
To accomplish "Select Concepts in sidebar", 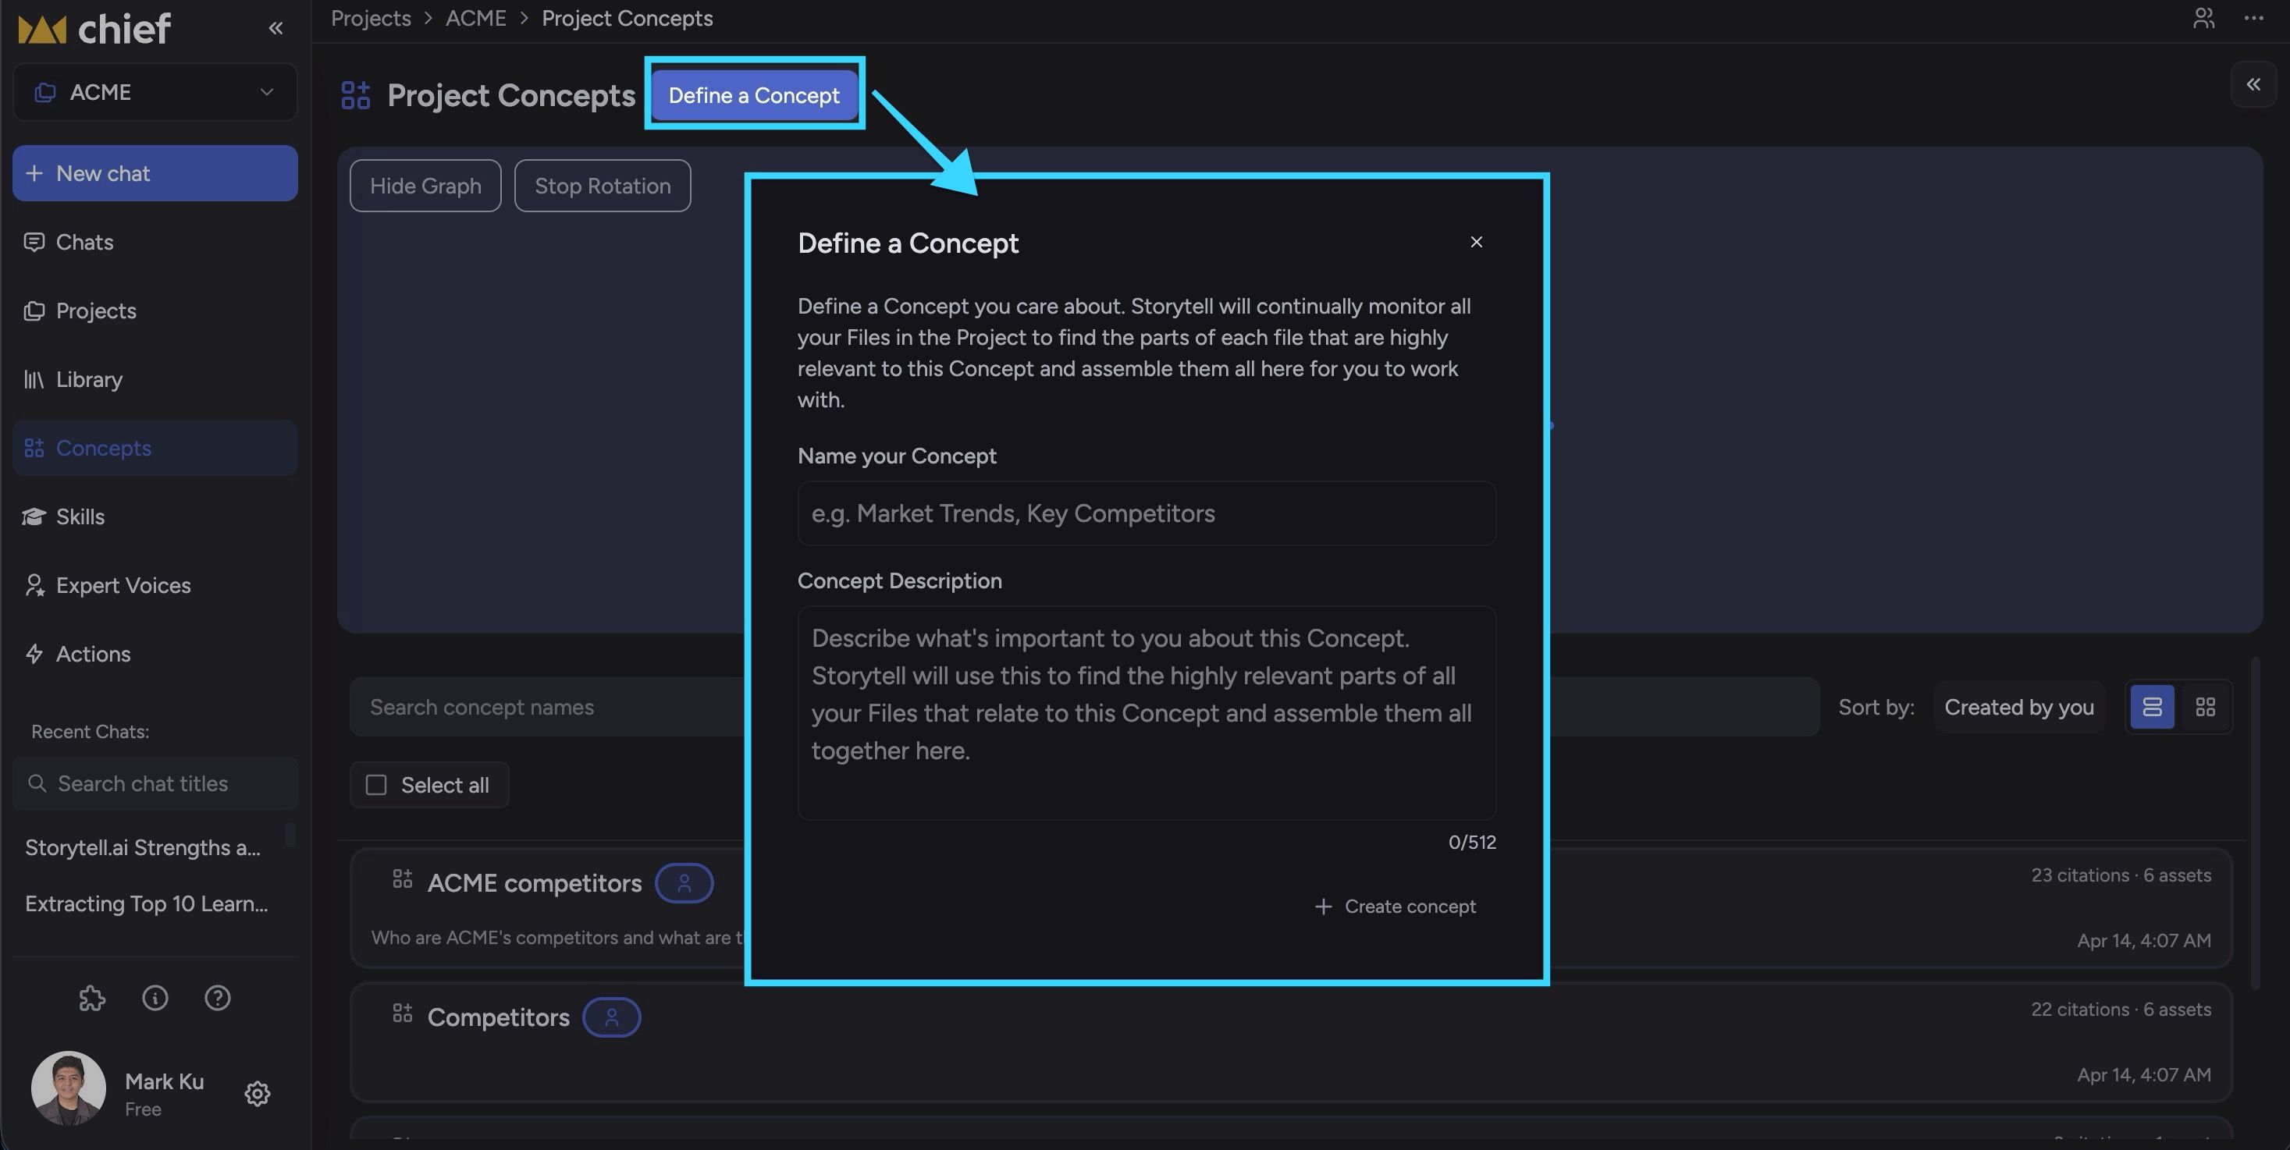I will click(x=155, y=448).
